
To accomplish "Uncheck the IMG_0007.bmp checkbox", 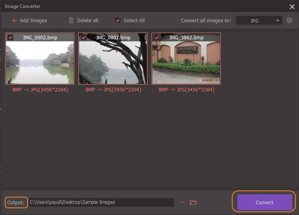I will (83, 37).
